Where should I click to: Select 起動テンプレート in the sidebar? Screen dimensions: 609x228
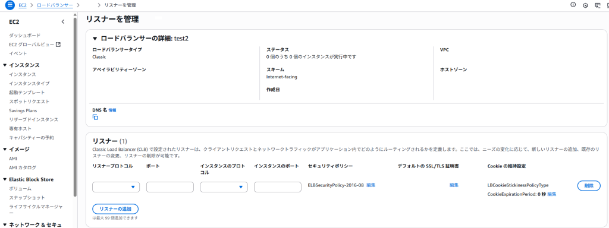(x=27, y=92)
